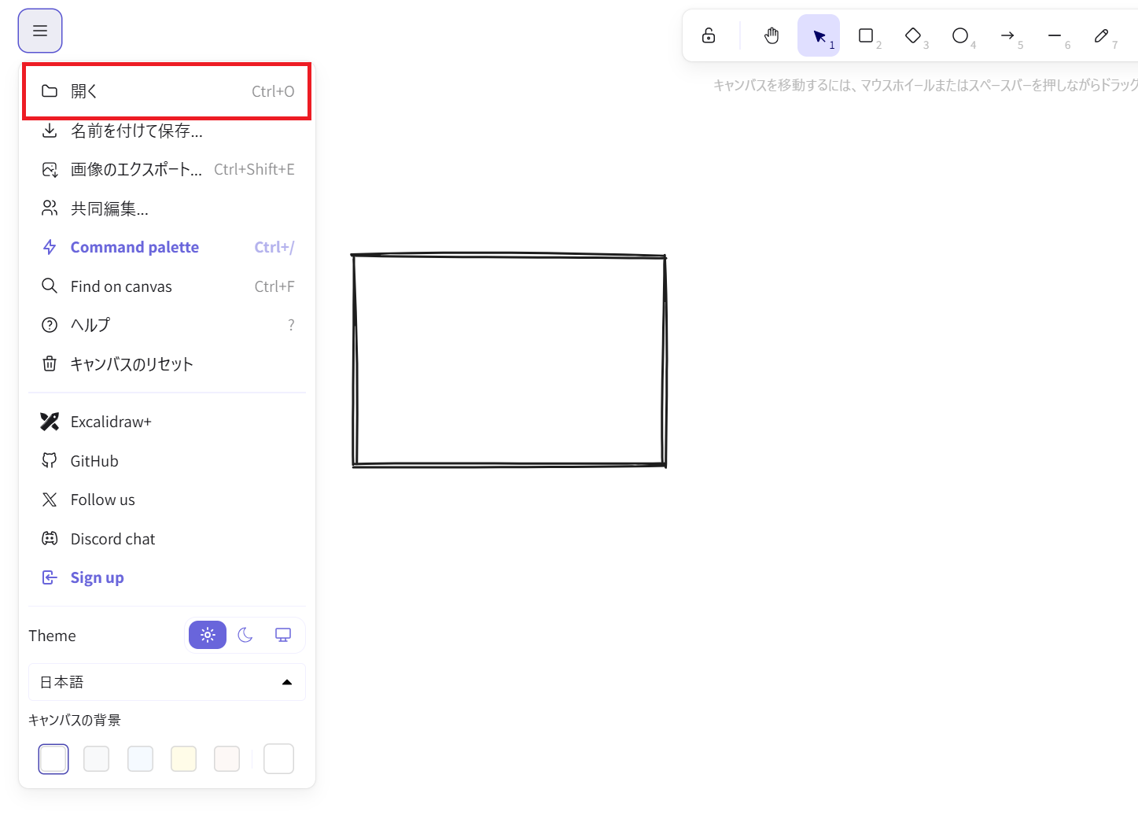Activate the Selection arrow tool

(819, 35)
